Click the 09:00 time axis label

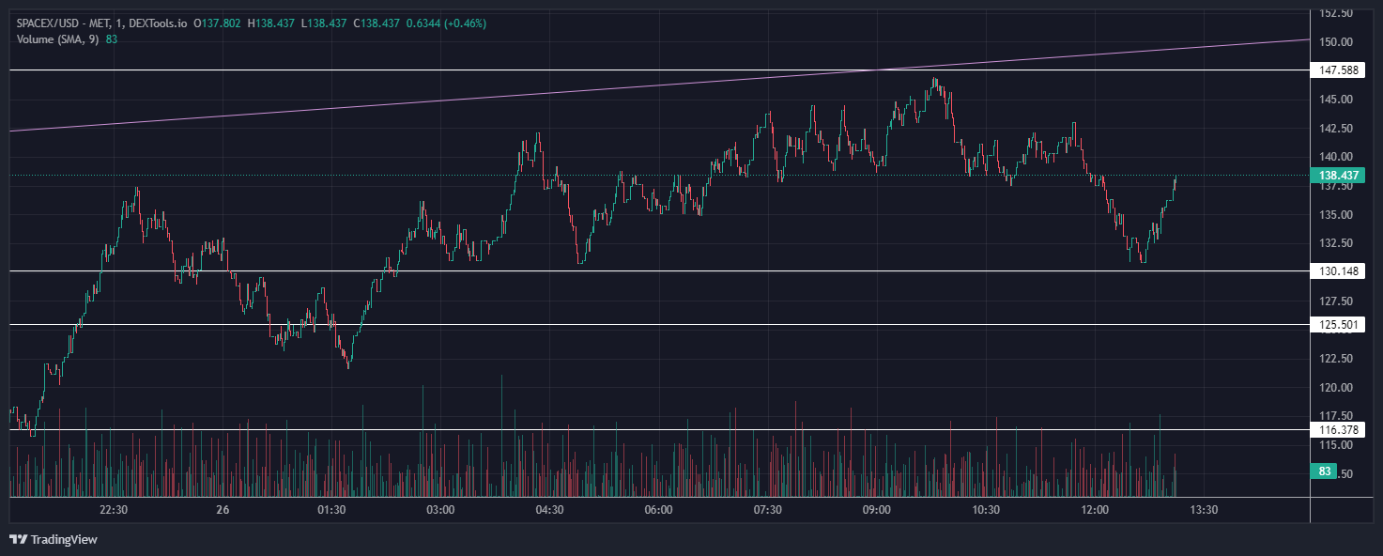click(876, 510)
